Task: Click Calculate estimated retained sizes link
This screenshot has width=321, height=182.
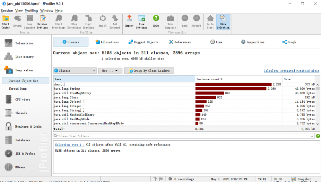Action: click(291, 71)
